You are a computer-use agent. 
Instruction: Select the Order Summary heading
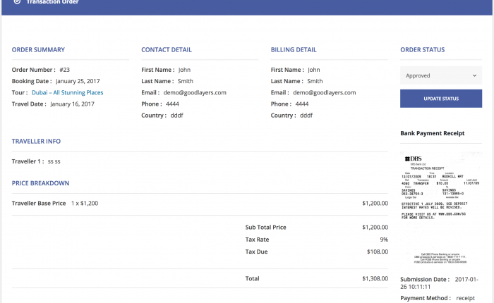[38, 50]
